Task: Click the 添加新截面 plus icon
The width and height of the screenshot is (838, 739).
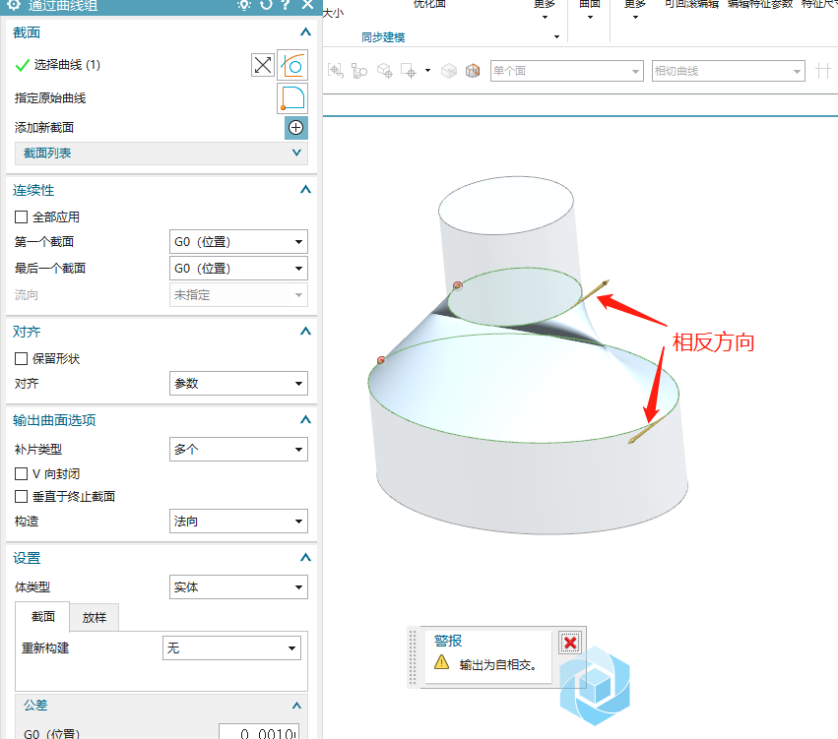Action: pos(296,128)
